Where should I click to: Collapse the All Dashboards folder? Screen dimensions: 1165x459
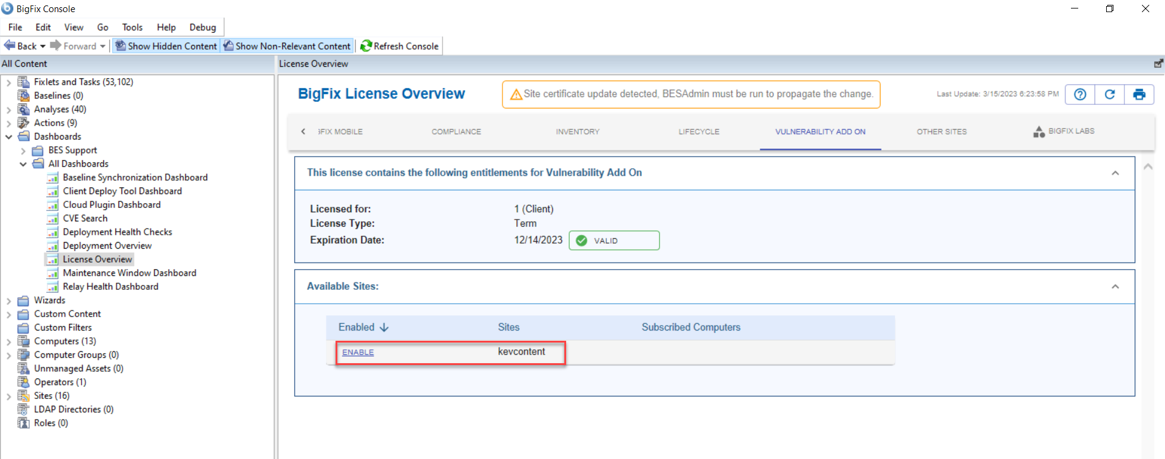pyautogui.click(x=23, y=164)
